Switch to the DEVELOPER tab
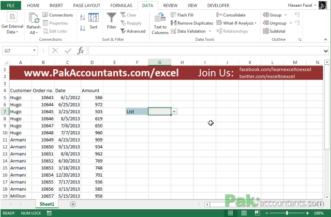Screen dimensions: 331x217 218,6
